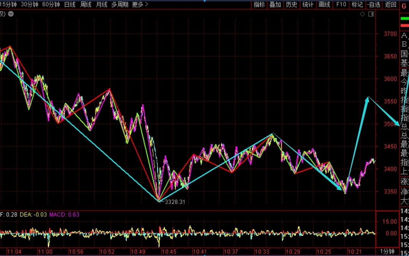Click the 3700 price axis label

391,34
